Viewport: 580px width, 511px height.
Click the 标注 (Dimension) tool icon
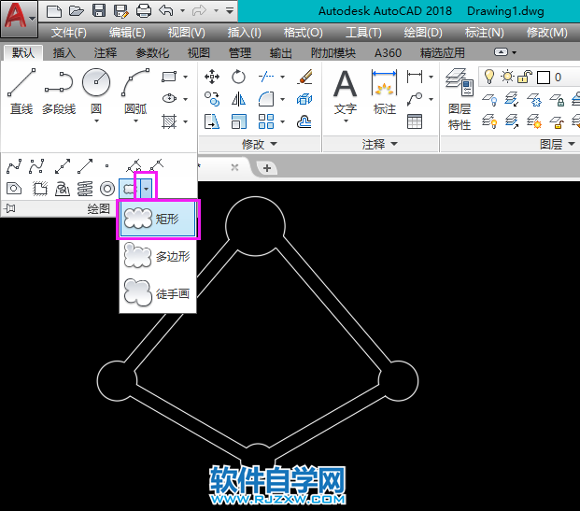click(384, 93)
